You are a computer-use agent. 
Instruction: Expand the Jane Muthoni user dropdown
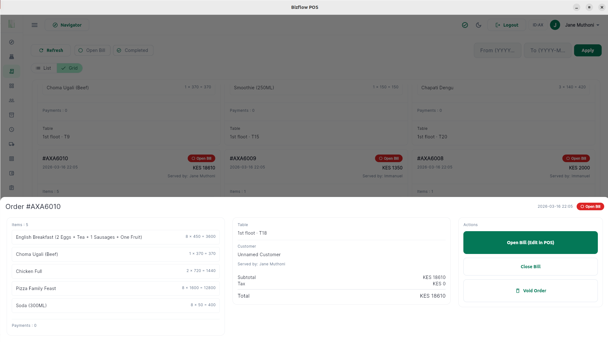pos(582,25)
